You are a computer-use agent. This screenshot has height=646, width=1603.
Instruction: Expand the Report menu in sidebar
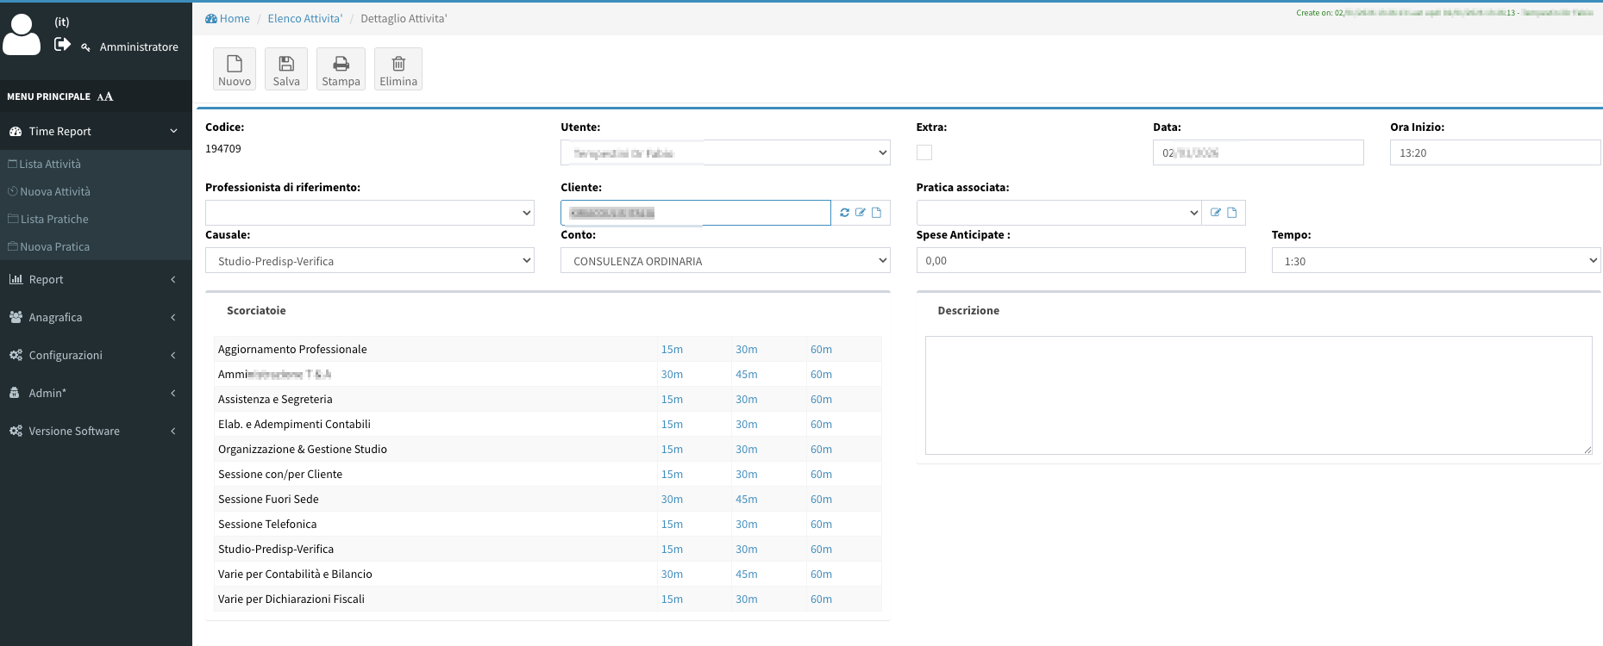[x=95, y=279]
